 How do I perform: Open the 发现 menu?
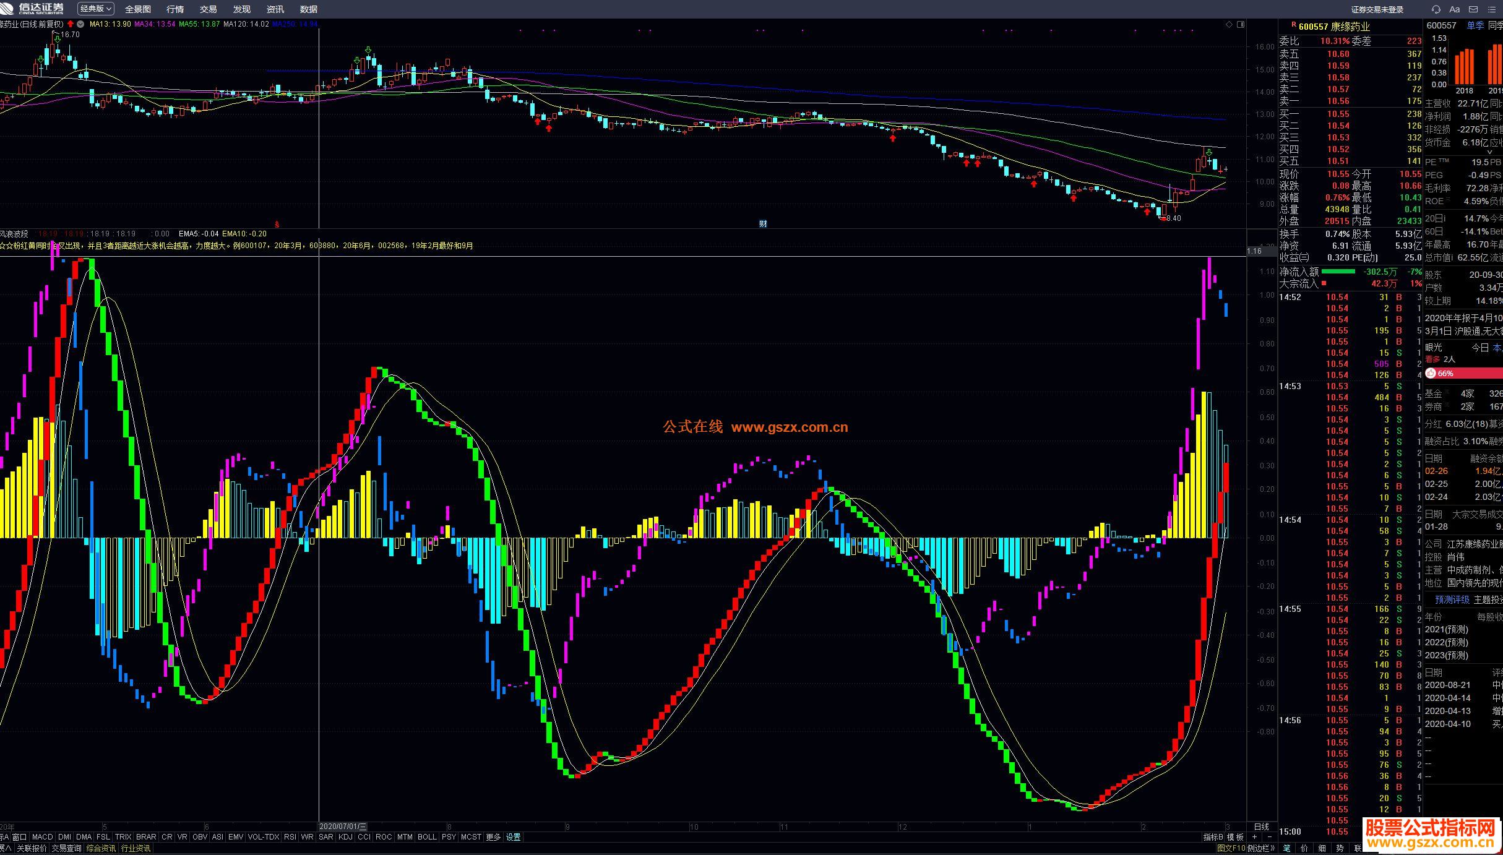(x=242, y=9)
